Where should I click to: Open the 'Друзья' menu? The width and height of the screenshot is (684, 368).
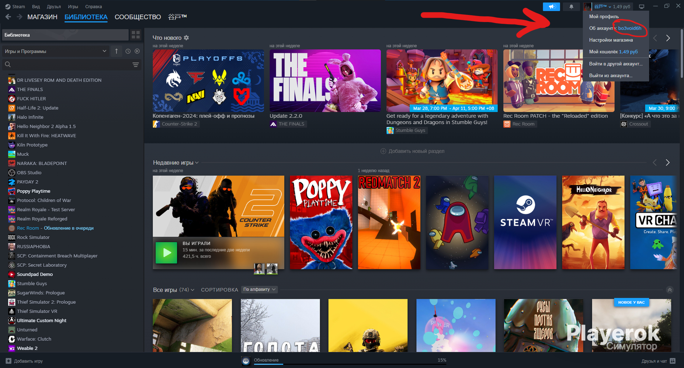coord(54,7)
